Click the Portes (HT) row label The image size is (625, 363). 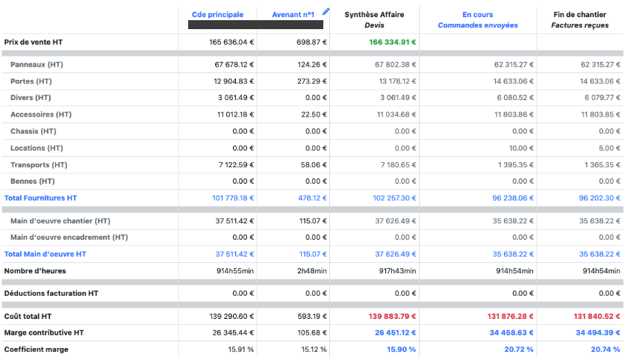(31, 81)
